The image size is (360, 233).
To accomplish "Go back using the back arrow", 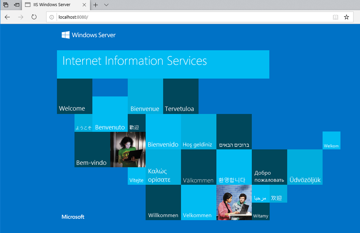I will (7, 17).
